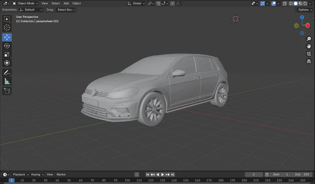Toggle the snapping magnet icon
The height and width of the screenshot is (184, 315).
point(158,3)
